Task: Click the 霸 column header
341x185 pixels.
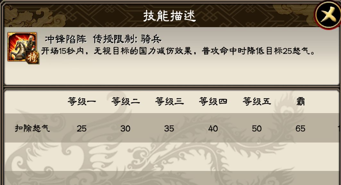Action: (300, 102)
